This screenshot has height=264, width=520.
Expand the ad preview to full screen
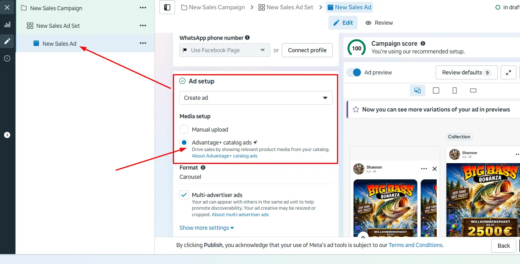pyautogui.click(x=508, y=73)
